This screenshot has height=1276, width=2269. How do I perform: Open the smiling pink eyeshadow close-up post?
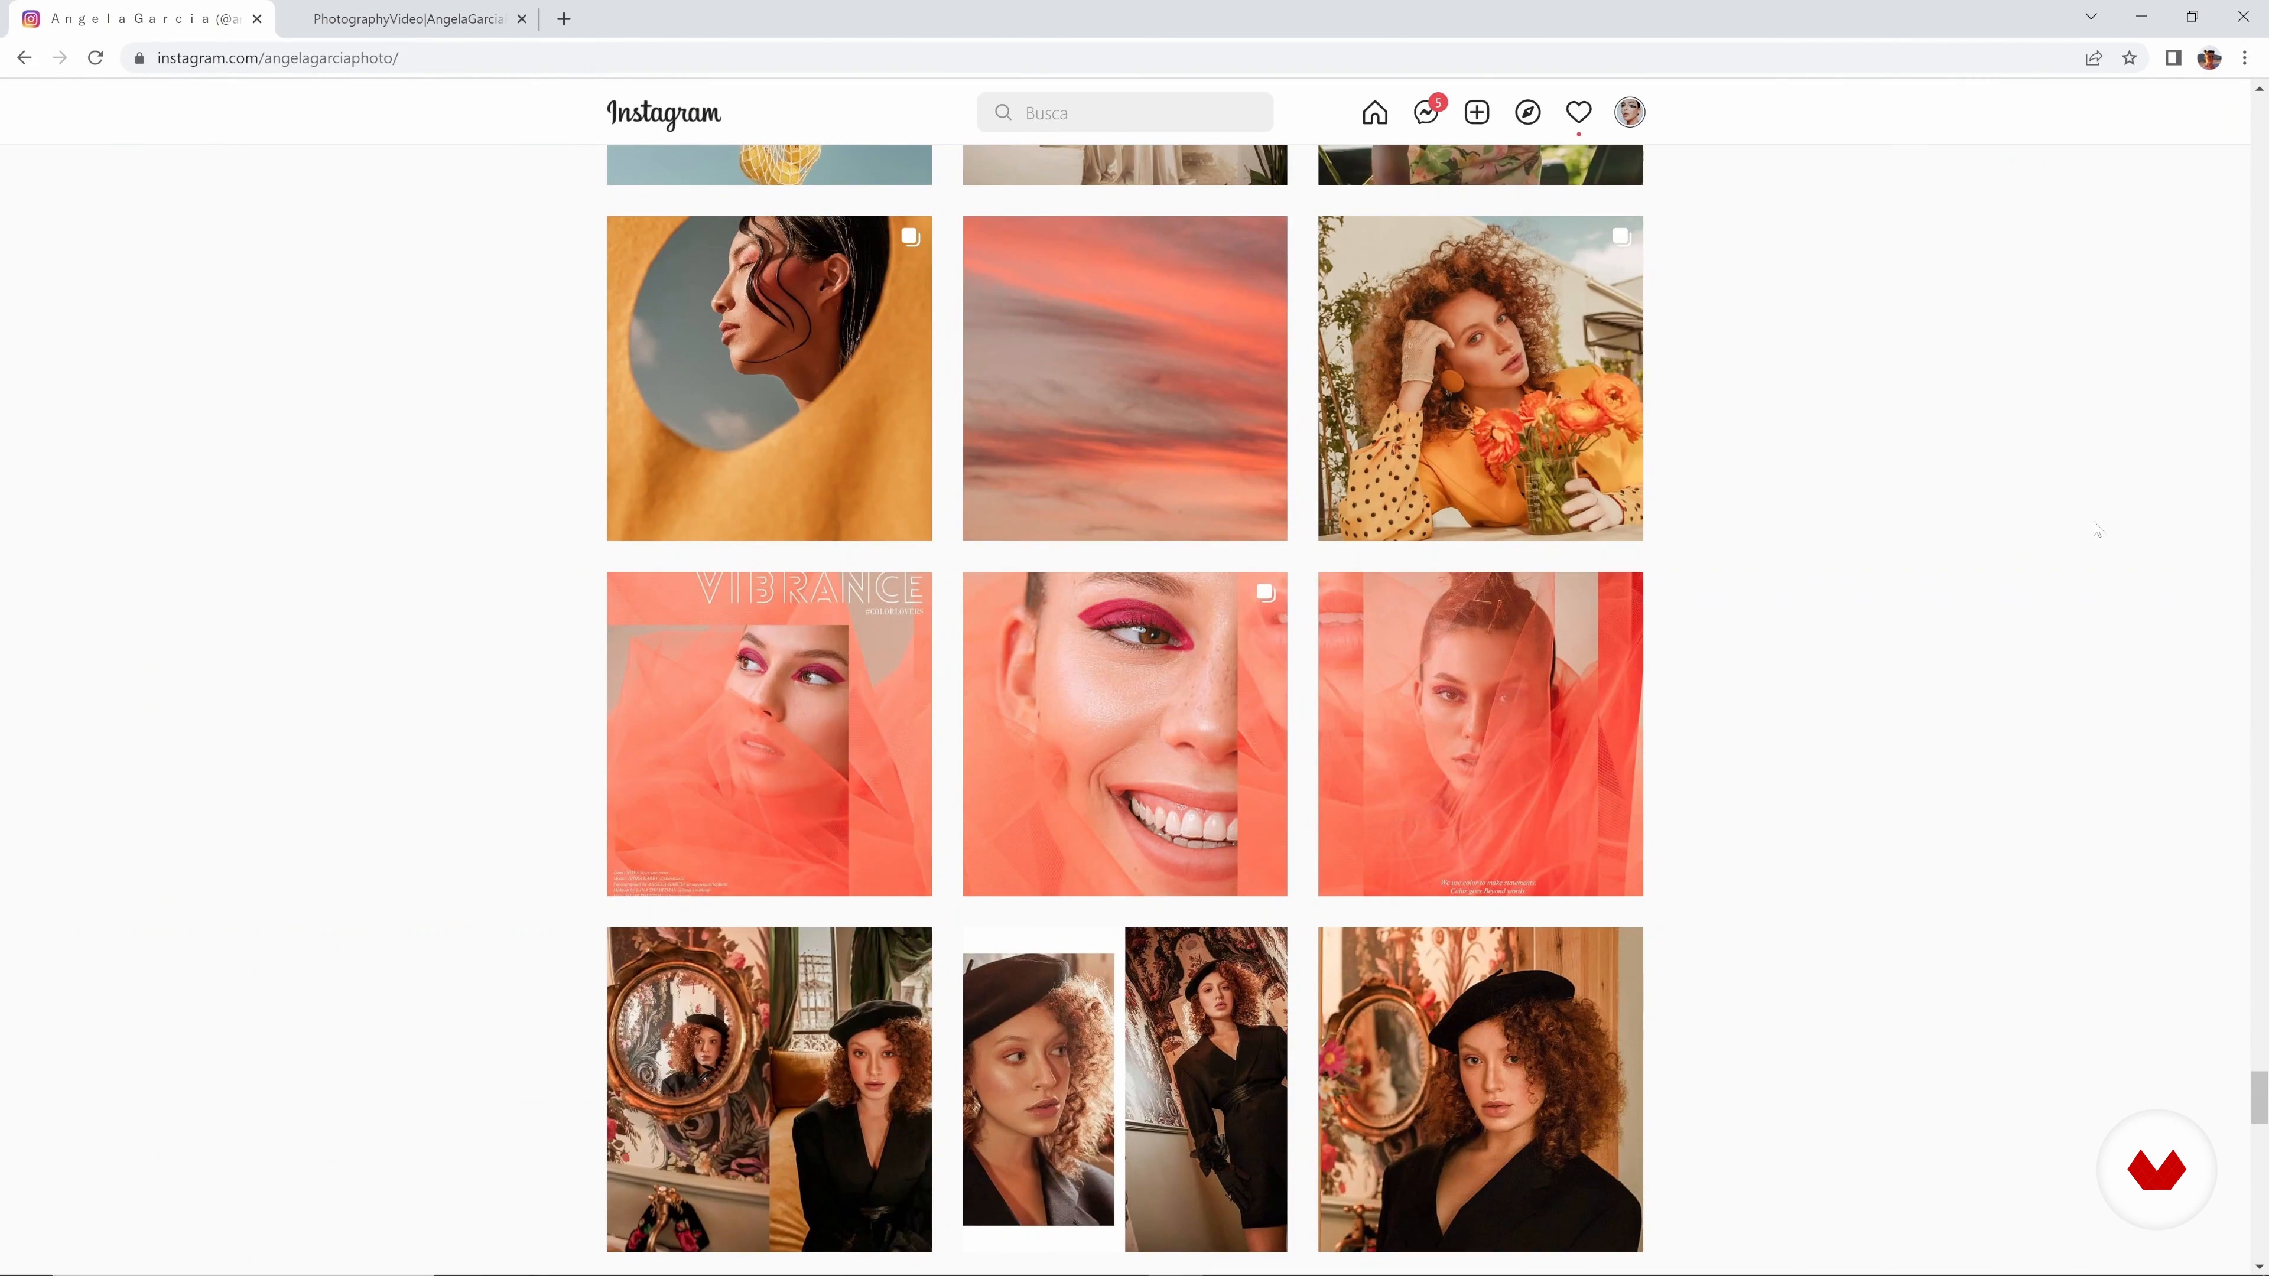(x=1125, y=734)
